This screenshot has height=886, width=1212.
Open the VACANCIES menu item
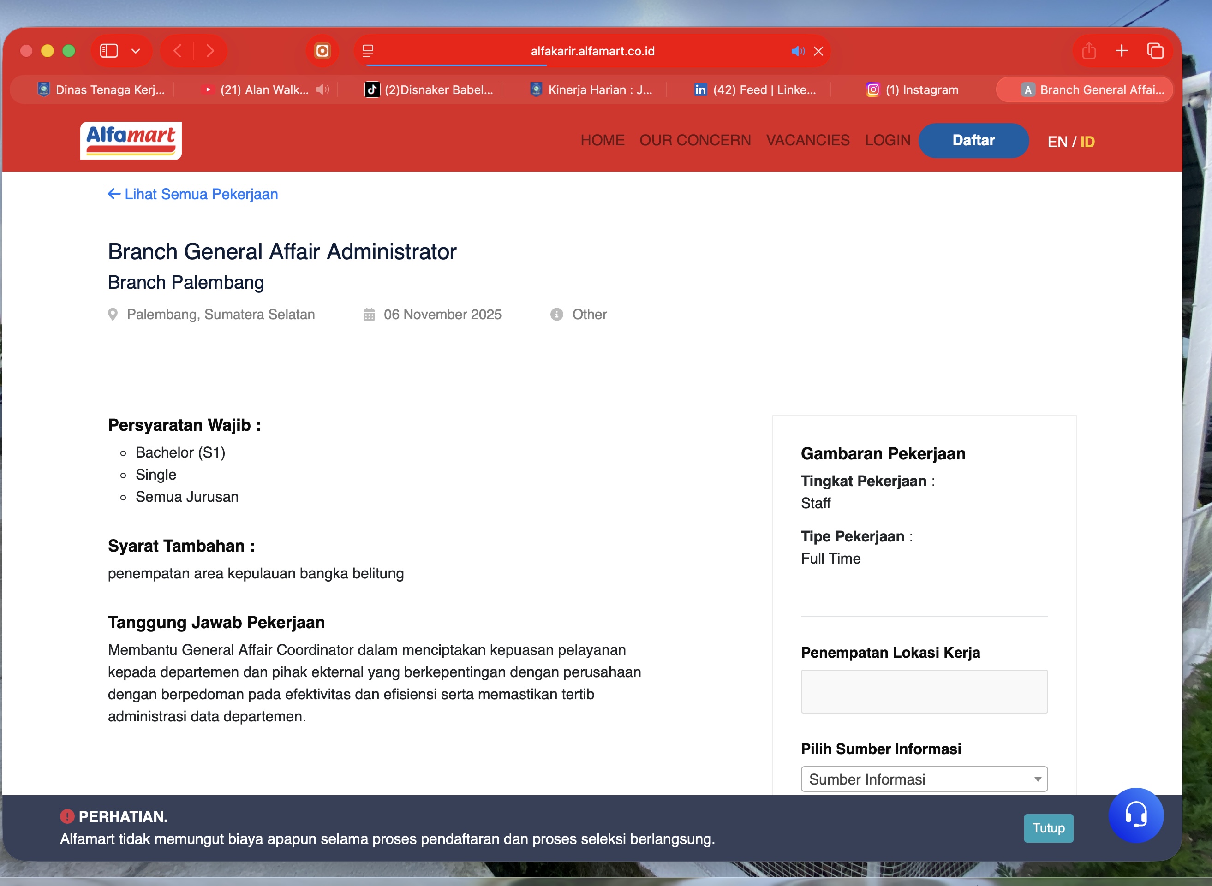click(807, 141)
